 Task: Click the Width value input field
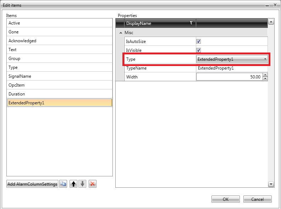pos(229,77)
